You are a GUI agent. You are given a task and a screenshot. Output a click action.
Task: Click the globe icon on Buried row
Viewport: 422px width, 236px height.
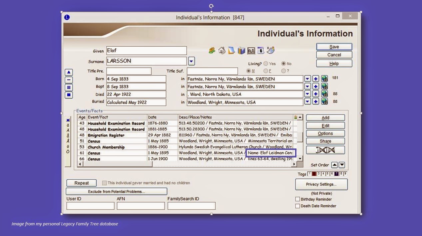click(324, 102)
